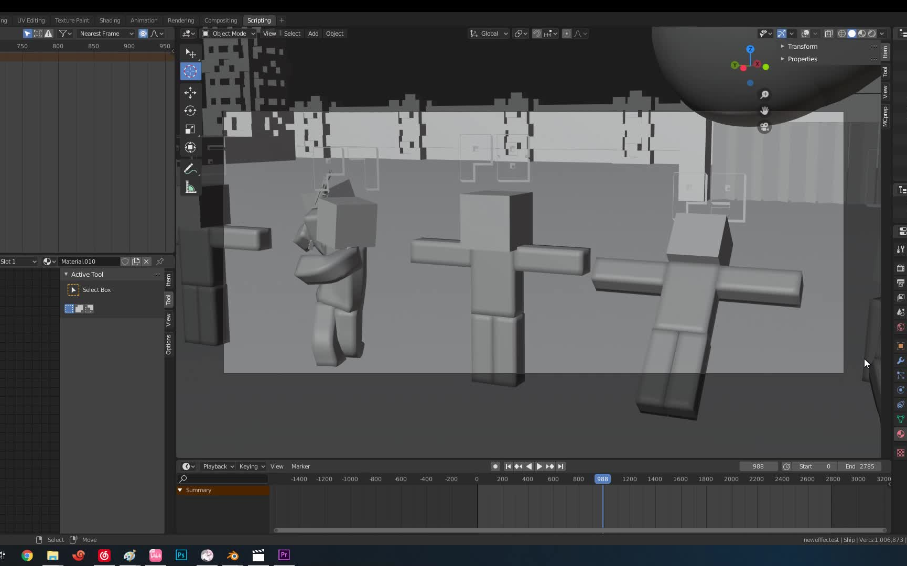Open the Physics properties tab

tap(901, 390)
